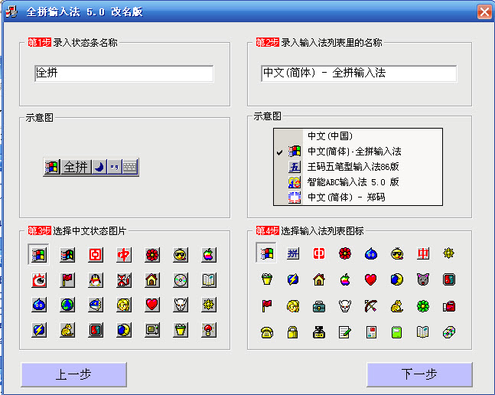
Task: Click the soft keyboard icon in preview bar
Action: pyautogui.click(x=130, y=167)
